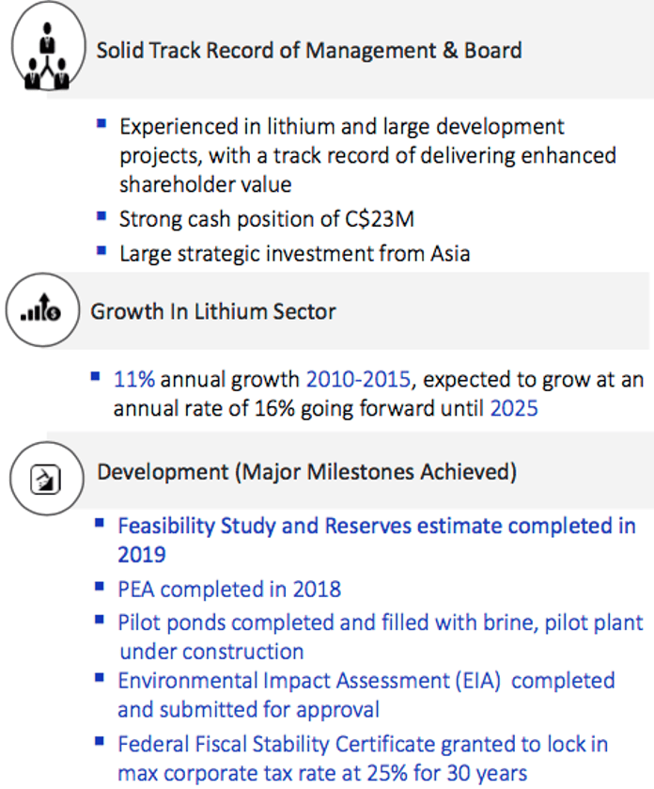Select the Development Major Milestones Achieved heading
654x789 pixels.
[306, 472]
